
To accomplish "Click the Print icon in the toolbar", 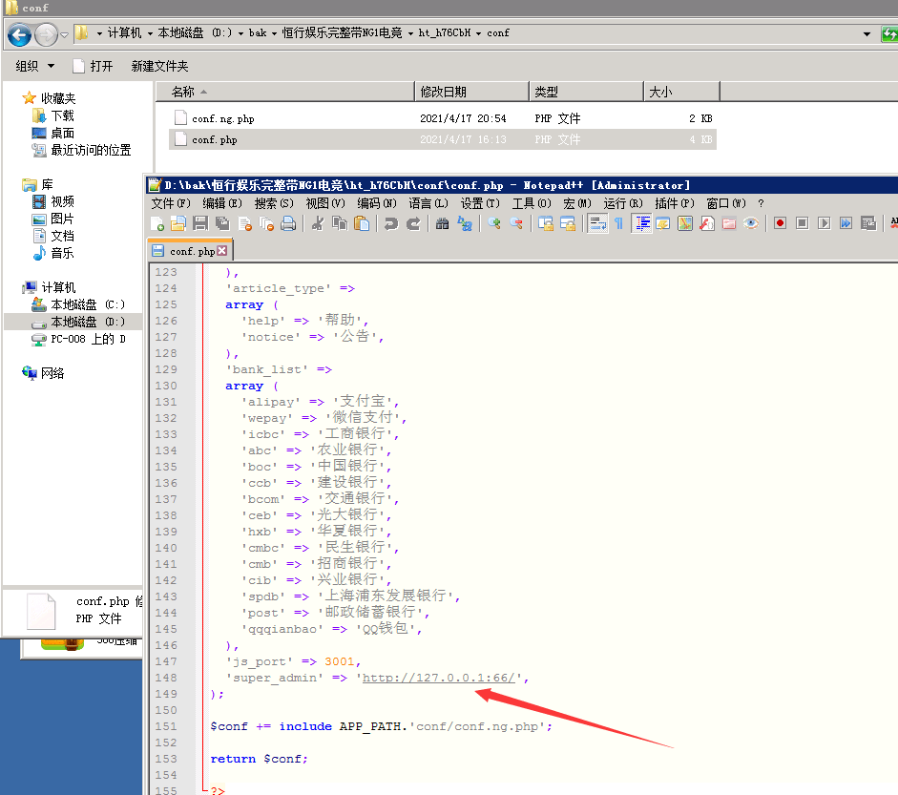I will coord(288,223).
